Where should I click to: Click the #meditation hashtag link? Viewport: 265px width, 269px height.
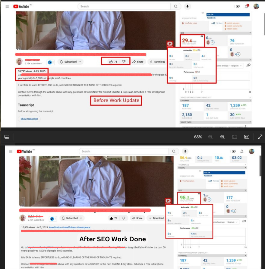55,227
